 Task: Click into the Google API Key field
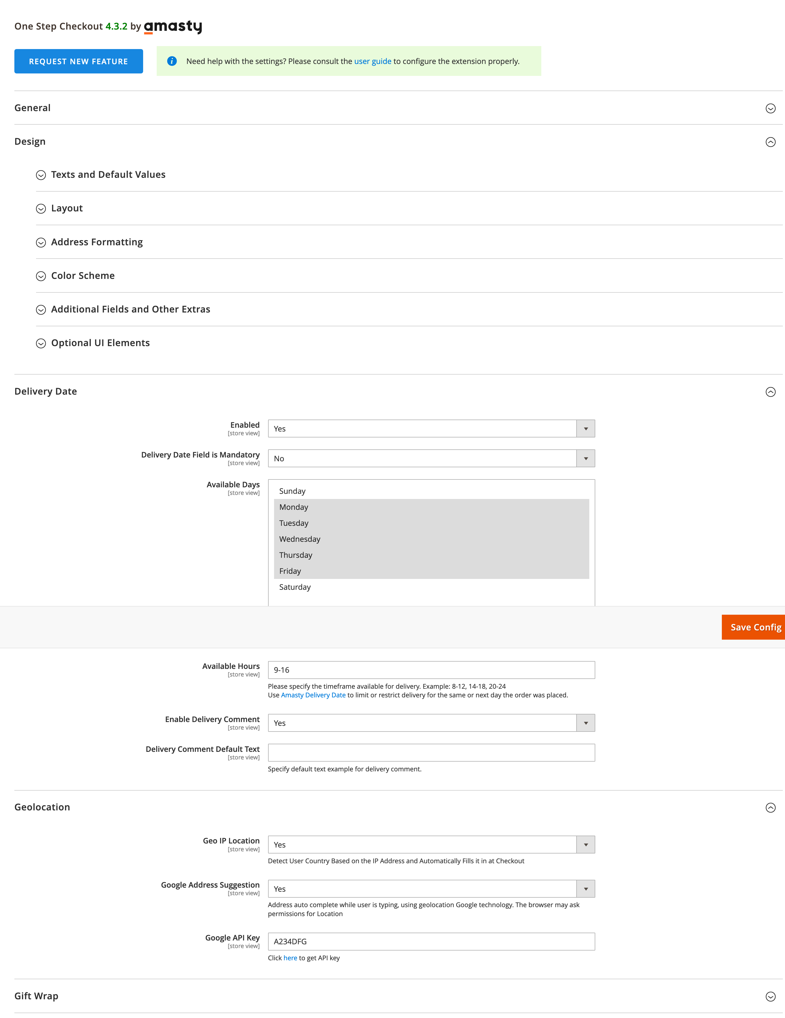431,941
